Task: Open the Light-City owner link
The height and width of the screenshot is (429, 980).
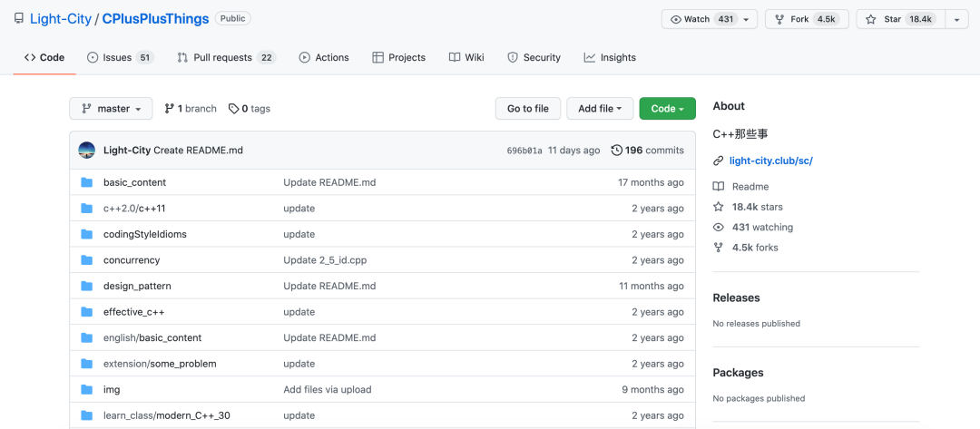Action: 61,19
